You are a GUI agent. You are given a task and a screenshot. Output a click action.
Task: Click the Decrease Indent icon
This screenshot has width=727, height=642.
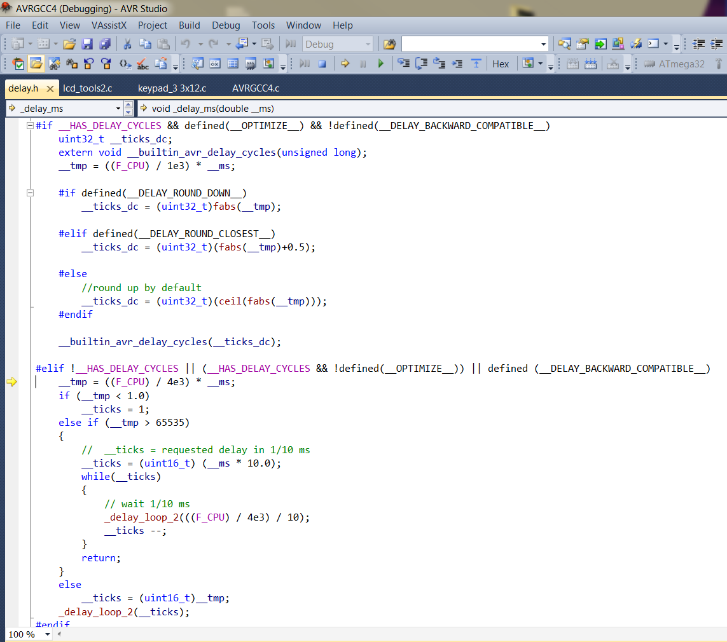(699, 44)
